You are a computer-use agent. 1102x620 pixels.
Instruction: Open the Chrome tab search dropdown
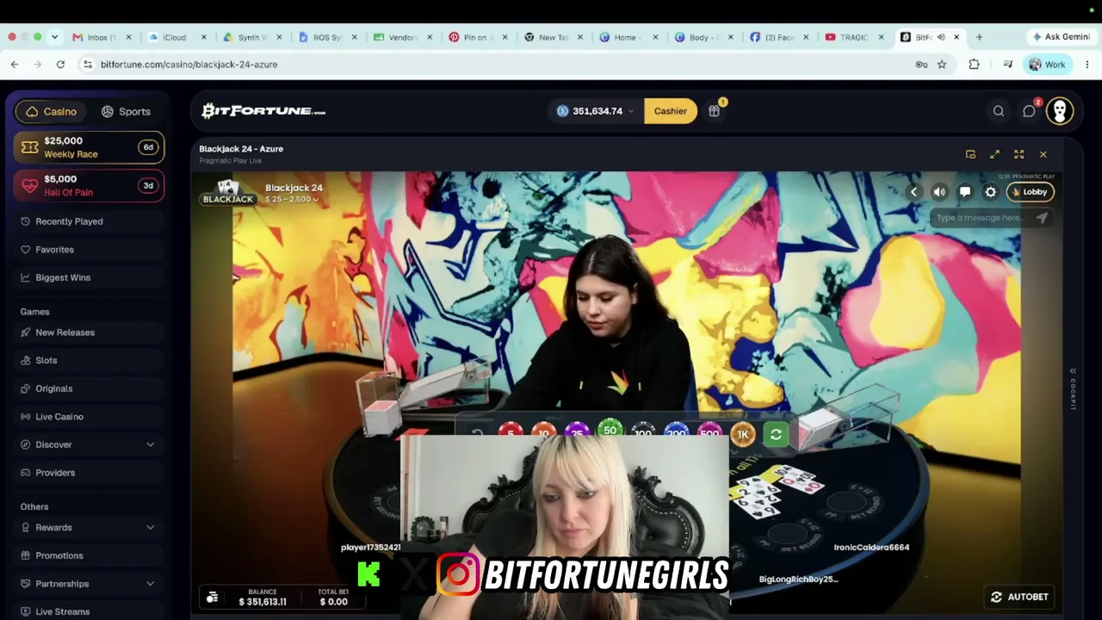coord(54,37)
